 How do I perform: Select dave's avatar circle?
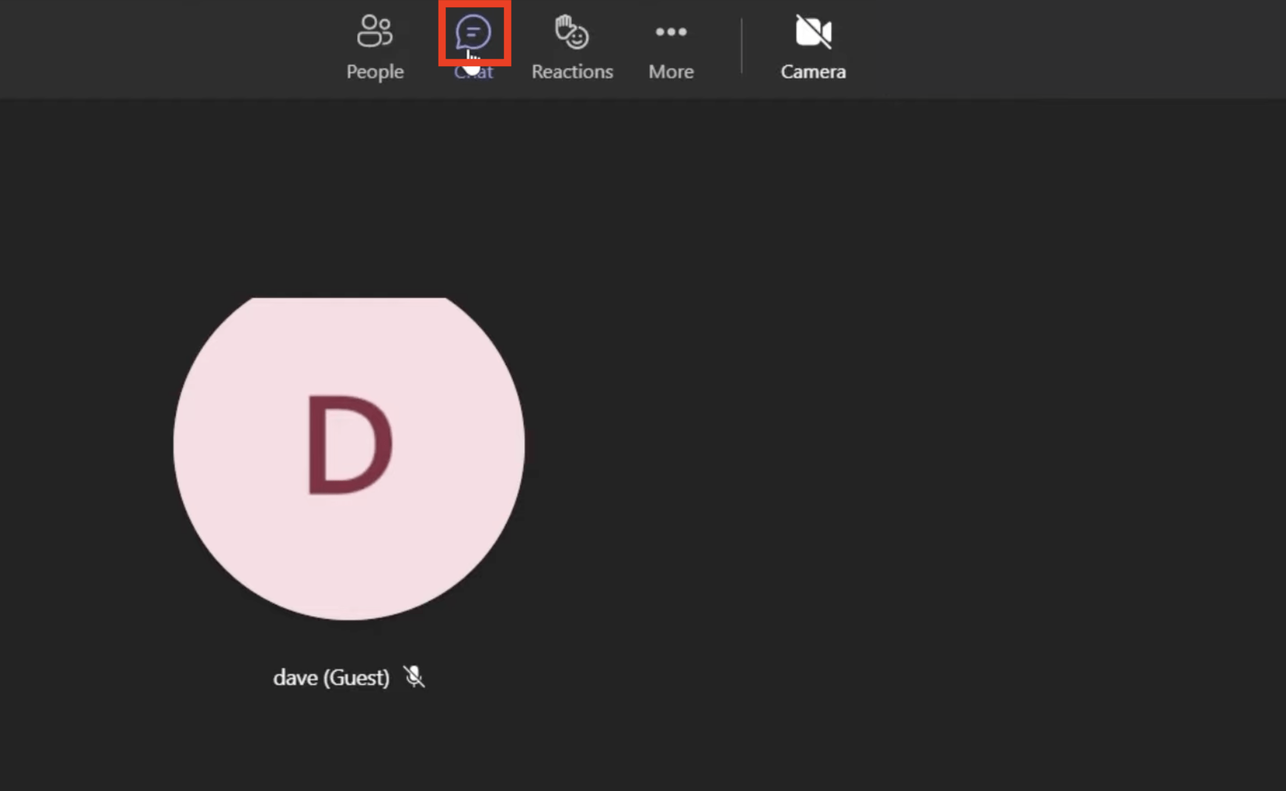[x=349, y=459]
